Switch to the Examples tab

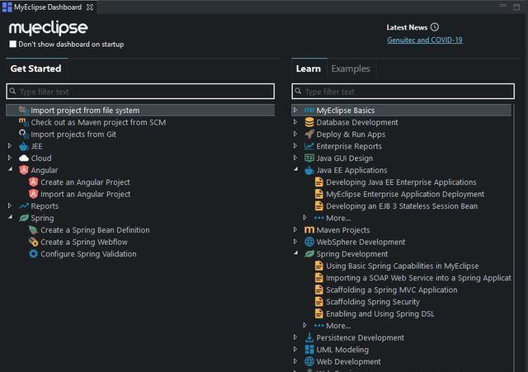350,68
